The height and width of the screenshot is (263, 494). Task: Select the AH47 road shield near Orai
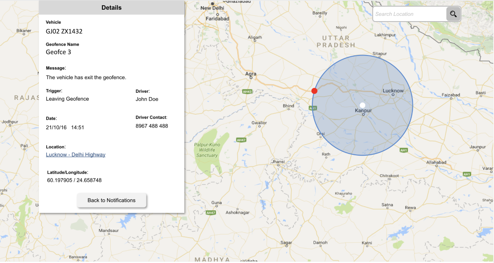tap(241, 139)
